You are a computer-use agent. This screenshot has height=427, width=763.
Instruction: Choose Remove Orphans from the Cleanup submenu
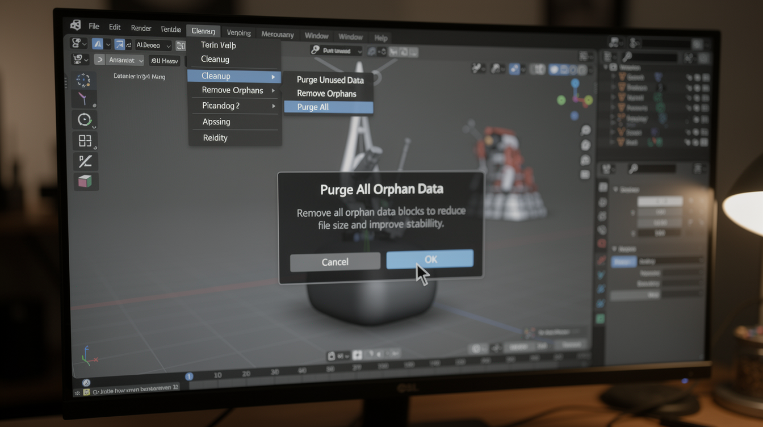[x=328, y=93]
